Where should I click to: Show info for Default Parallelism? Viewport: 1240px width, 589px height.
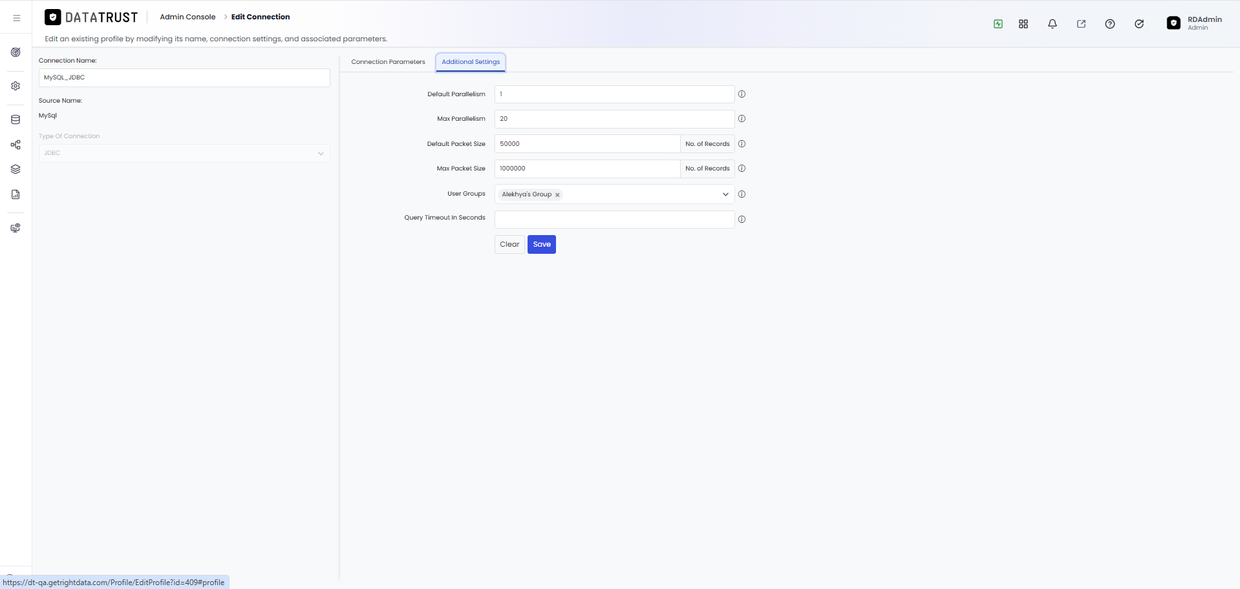pyautogui.click(x=742, y=94)
